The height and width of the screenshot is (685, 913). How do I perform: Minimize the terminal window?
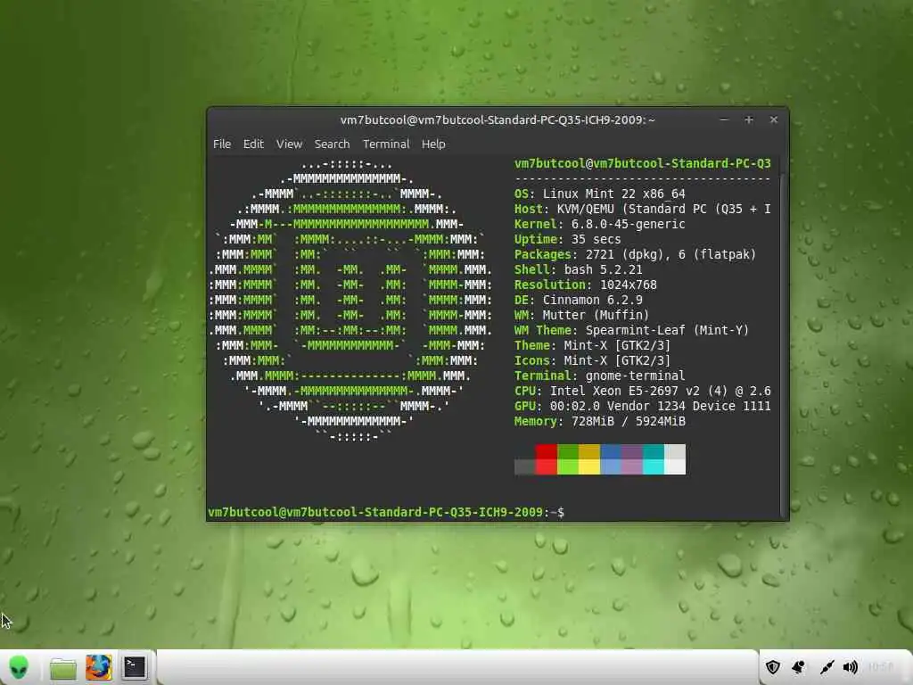pyautogui.click(x=724, y=120)
